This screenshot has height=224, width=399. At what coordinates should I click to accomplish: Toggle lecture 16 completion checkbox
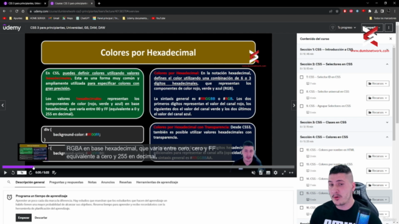coord(302,208)
